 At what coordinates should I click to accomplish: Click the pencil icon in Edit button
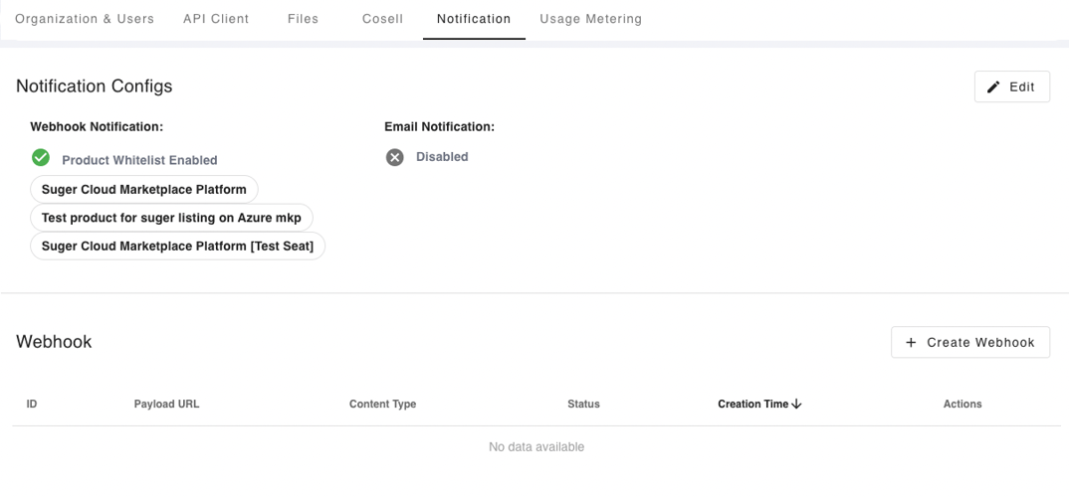tap(994, 86)
